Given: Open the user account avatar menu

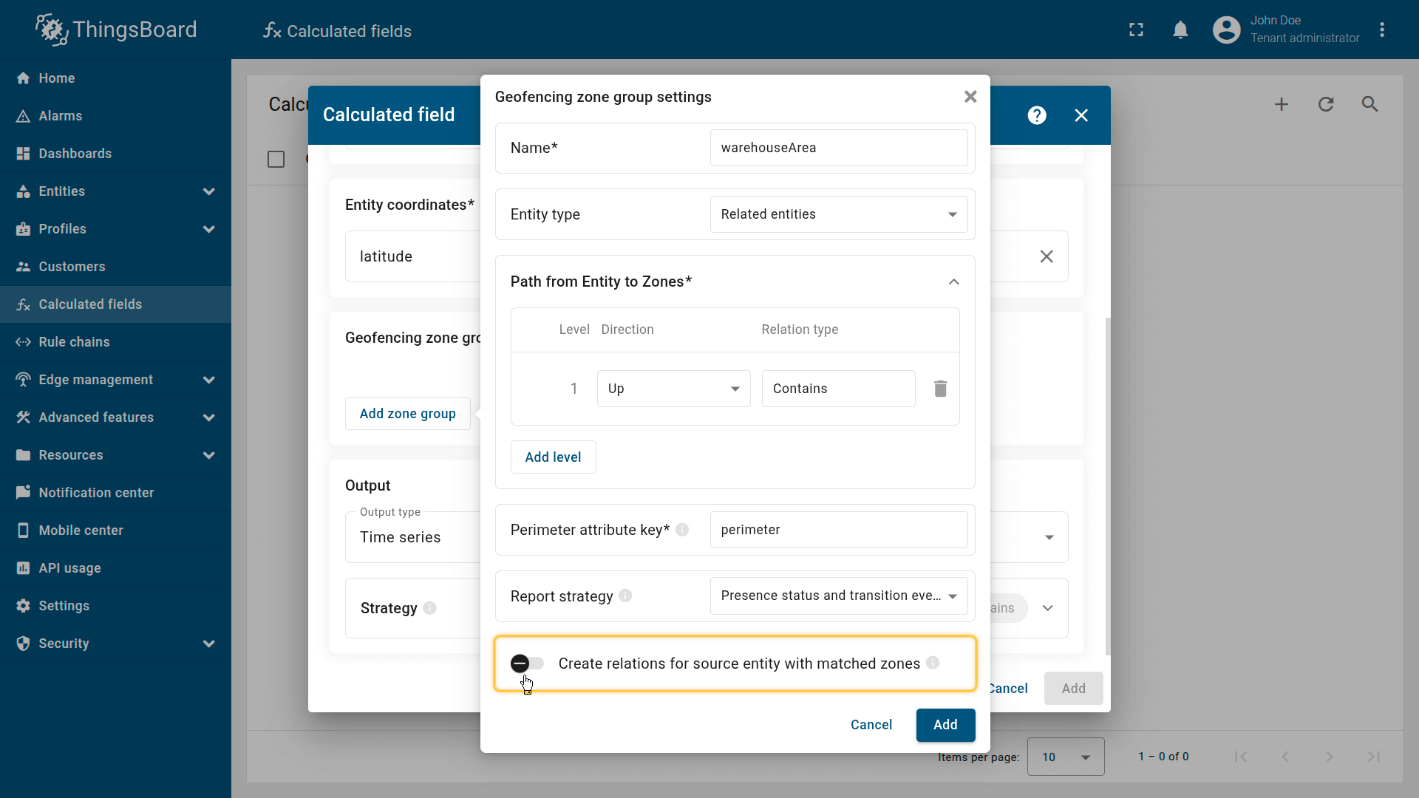Looking at the screenshot, I should (x=1226, y=30).
